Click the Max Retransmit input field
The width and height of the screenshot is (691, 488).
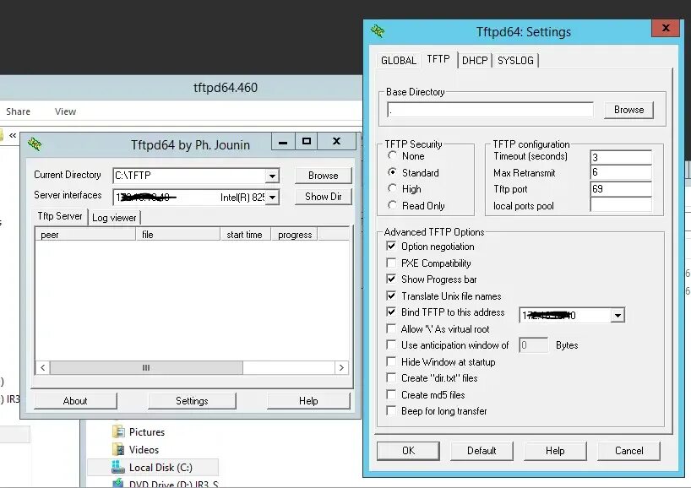621,172
